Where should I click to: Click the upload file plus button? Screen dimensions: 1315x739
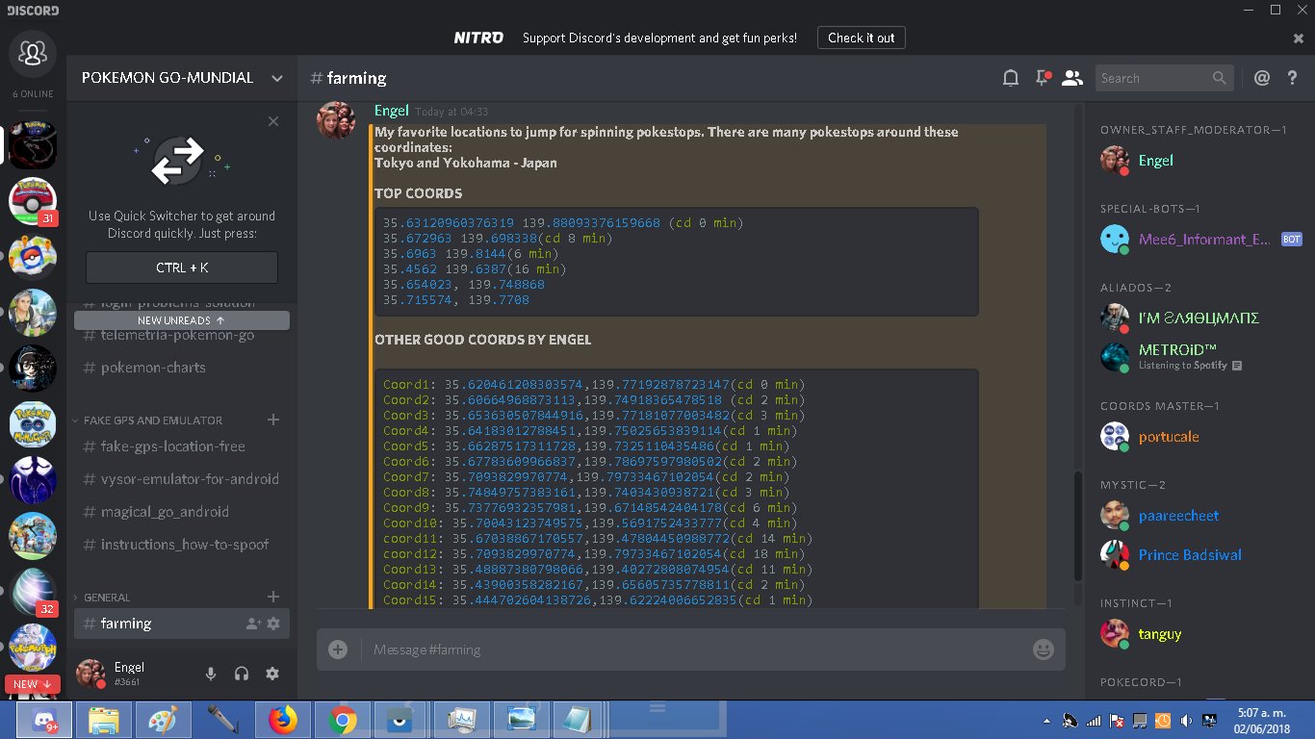point(338,650)
